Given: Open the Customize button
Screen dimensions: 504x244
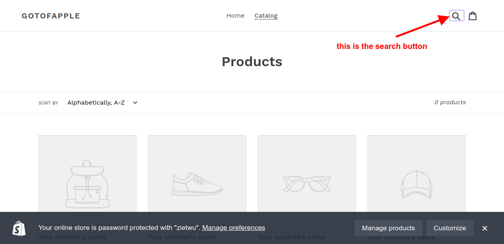Looking at the screenshot, I should (450, 228).
